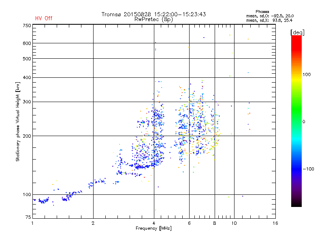Click the y-axis '600' tick label
The width and height of the screenshot is (324, 243).
pos(27,43)
